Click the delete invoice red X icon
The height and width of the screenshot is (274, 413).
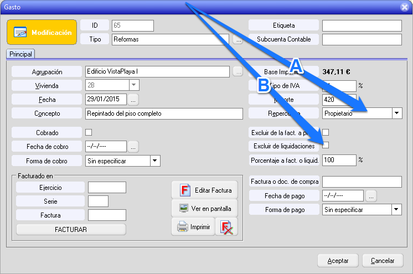point(226,227)
